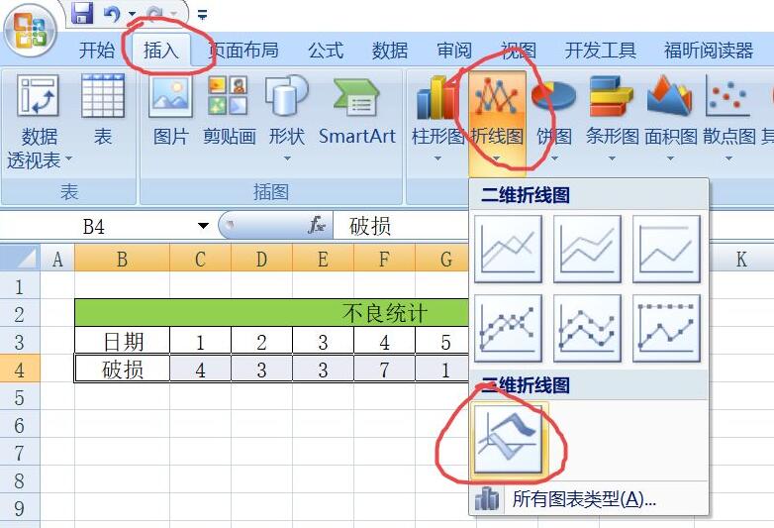
Task: Click cell G3 containing 5
Action: (x=442, y=341)
